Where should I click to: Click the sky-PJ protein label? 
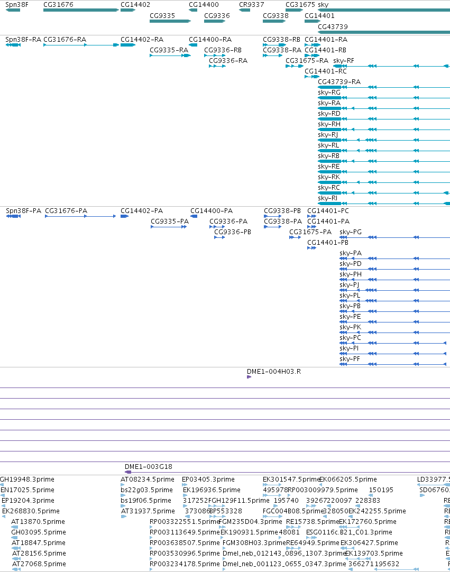(350, 285)
